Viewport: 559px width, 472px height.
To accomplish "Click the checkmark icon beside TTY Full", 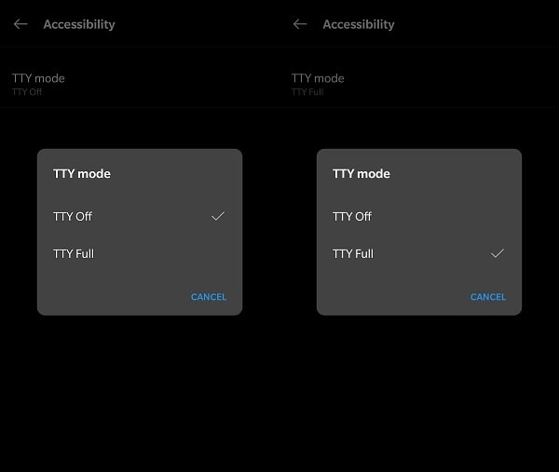I will click(x=498, y=253).
